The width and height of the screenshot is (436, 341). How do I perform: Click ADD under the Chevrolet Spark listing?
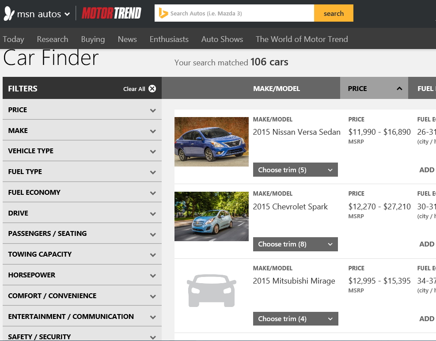click(x=426, y=244)
